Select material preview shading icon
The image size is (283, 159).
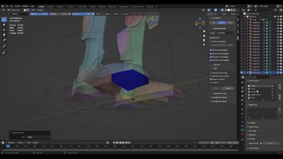pos(232,10)
